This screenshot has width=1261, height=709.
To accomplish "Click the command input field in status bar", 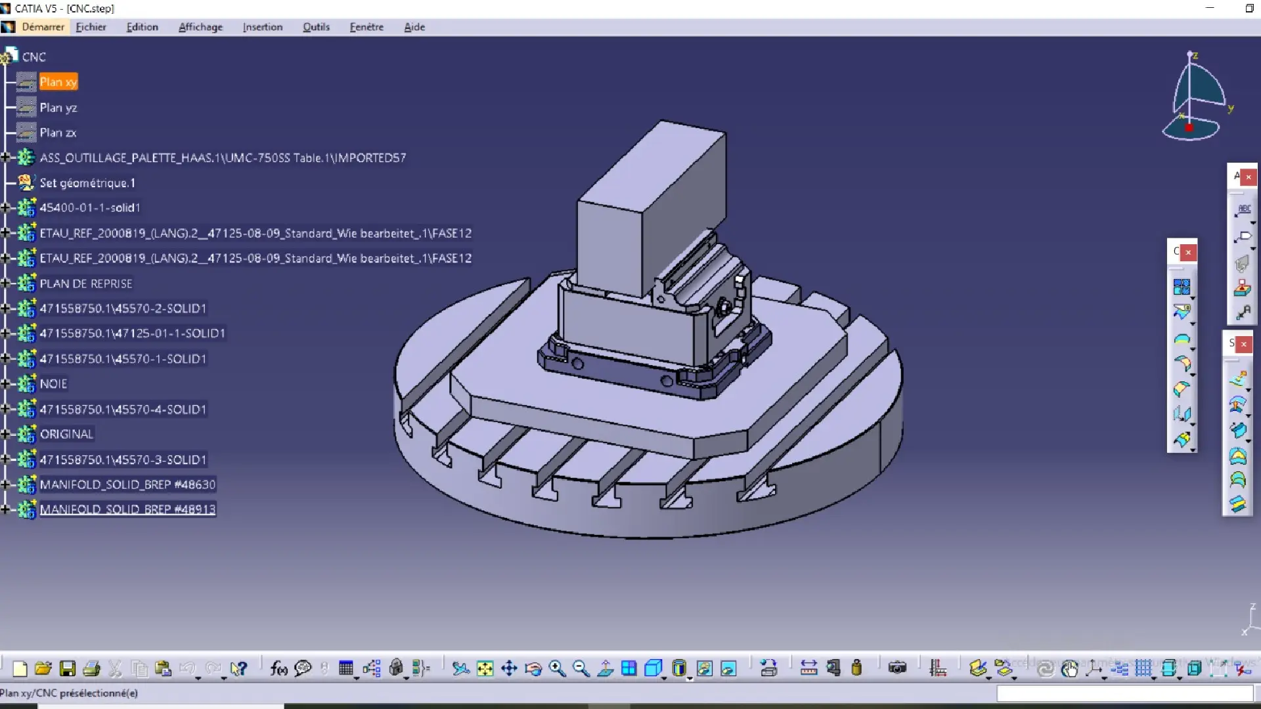I will pos(1124,693).
